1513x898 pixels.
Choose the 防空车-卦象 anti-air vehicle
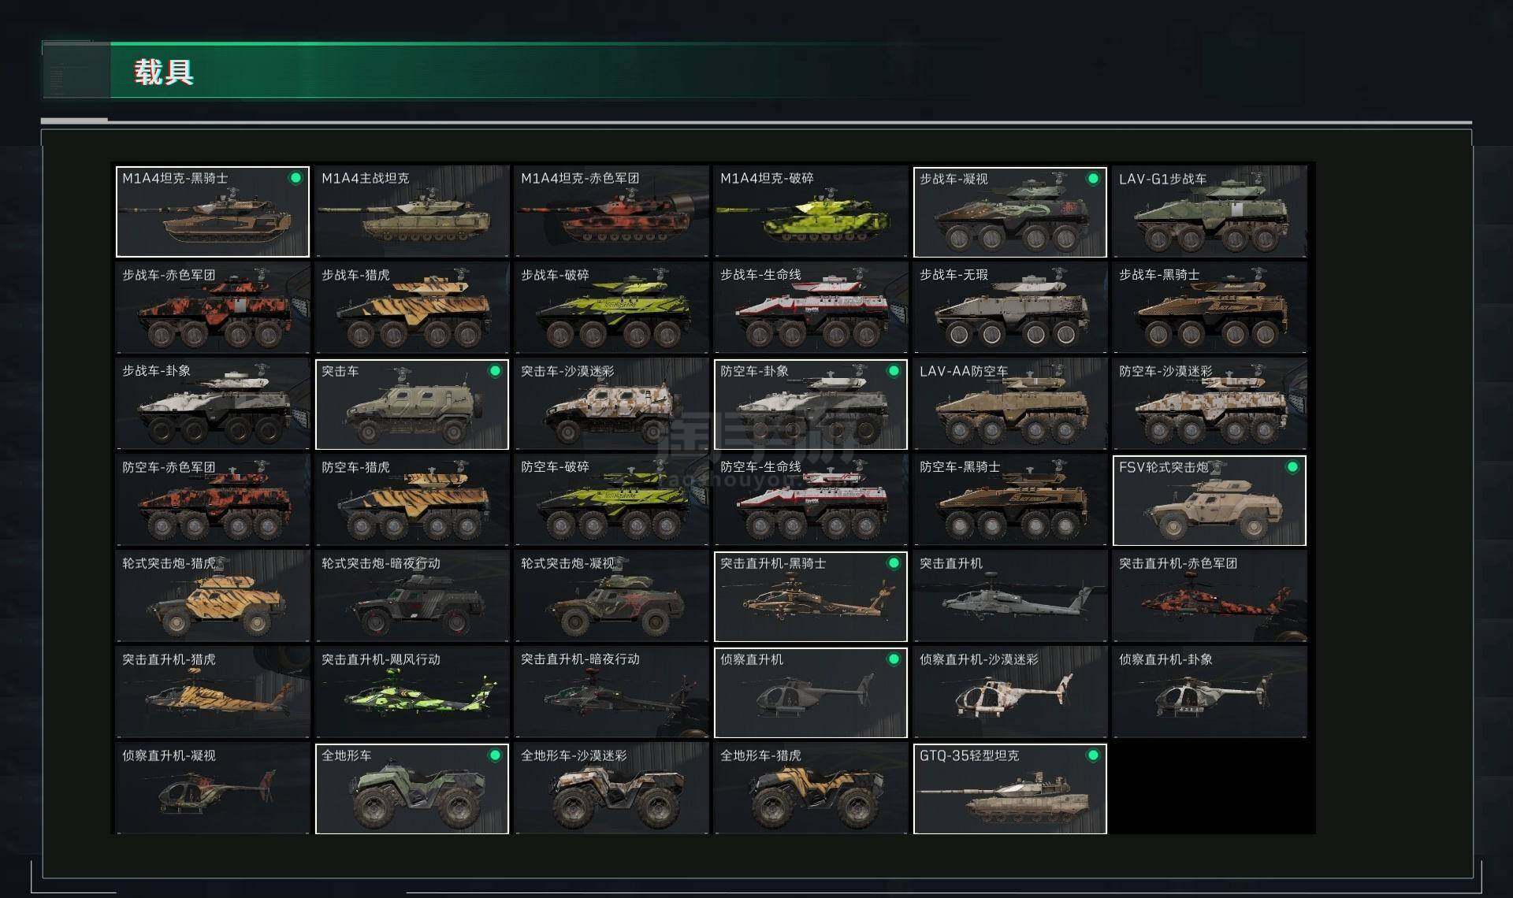tap(810, 404)
